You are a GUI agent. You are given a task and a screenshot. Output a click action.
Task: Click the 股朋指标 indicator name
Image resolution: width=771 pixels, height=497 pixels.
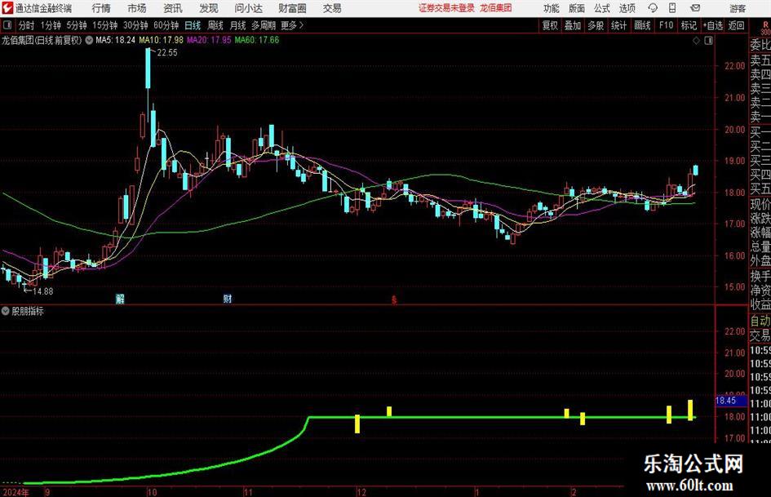(x=28, y=311)
